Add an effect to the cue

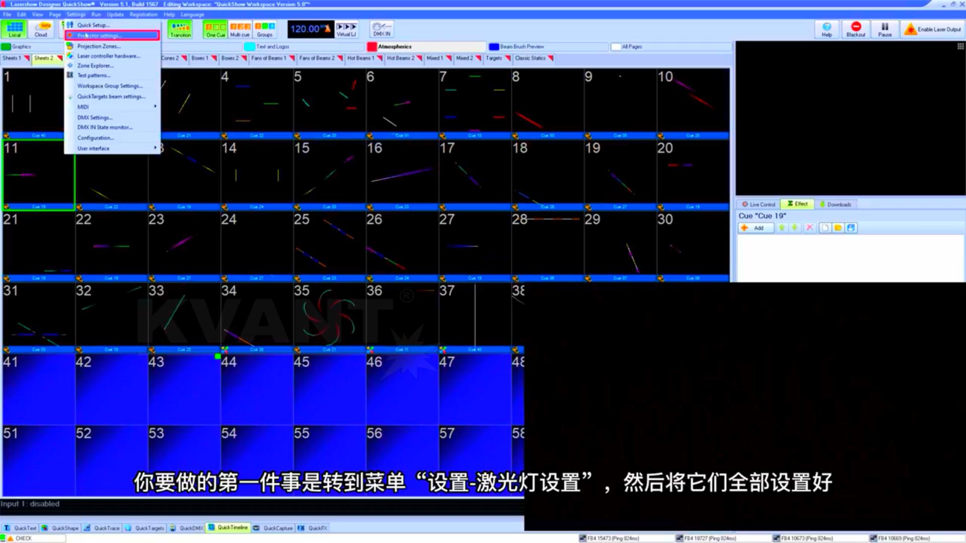756,228
